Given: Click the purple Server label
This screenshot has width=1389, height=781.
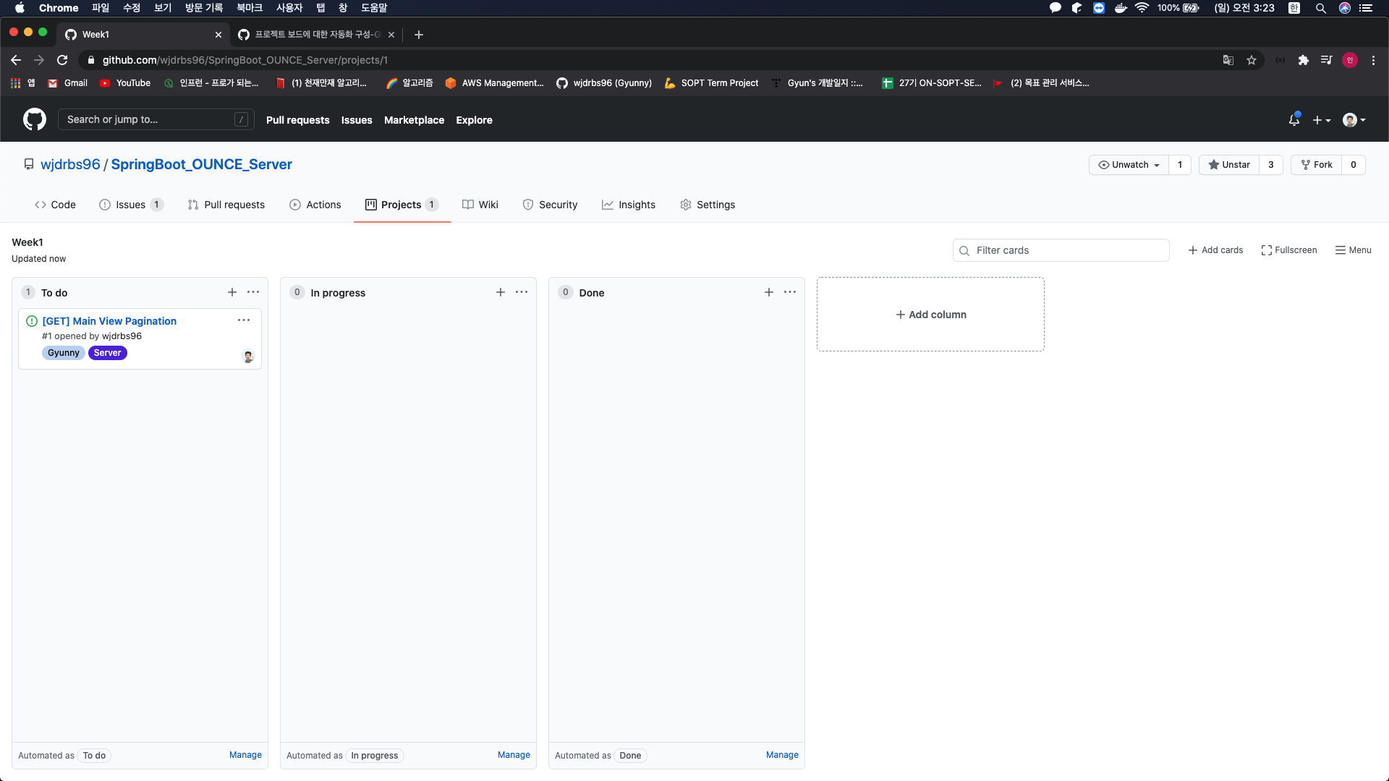Looking at the screenshot, I should coord(107,353).
